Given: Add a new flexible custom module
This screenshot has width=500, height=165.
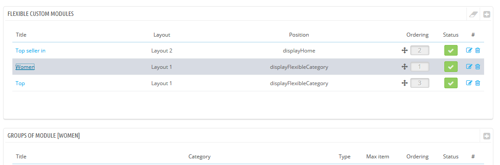Looking at the screenshot, I should tap(487, 14).
